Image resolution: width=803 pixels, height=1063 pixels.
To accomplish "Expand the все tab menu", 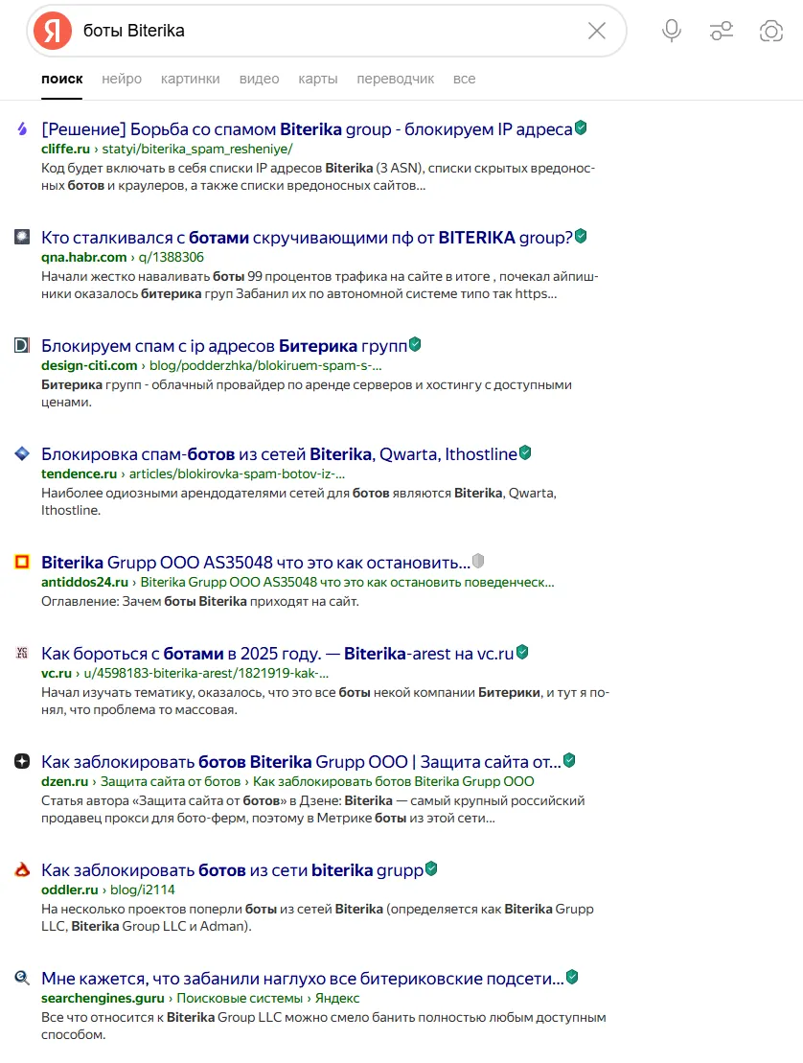I will tap(464, 79).
